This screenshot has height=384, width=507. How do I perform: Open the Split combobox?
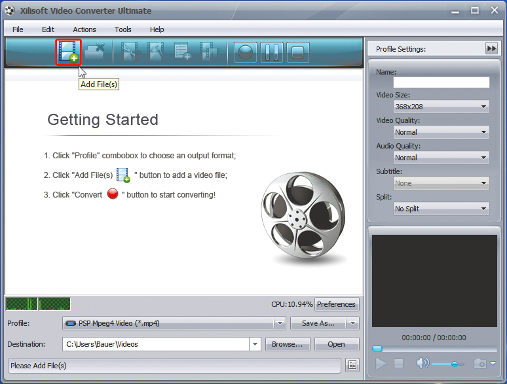pyautogui.click(x=441, y=209)
